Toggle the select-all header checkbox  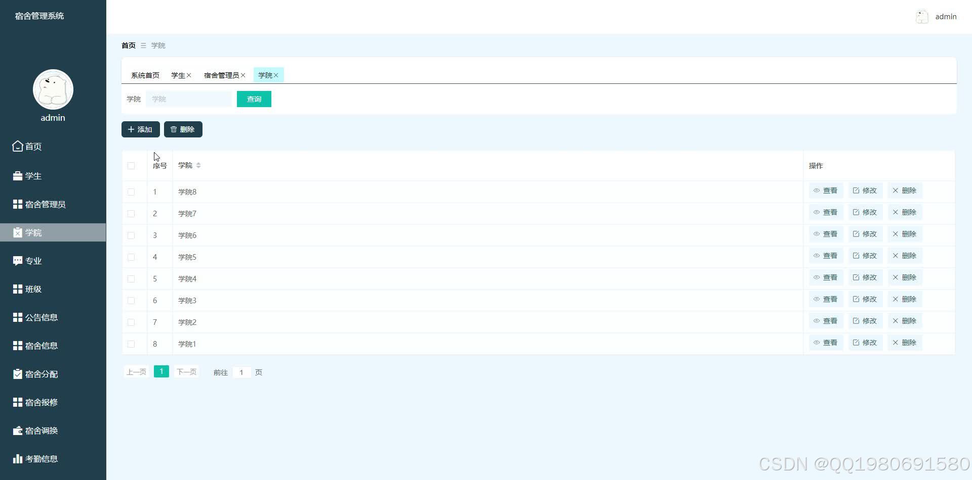[131, 166]
